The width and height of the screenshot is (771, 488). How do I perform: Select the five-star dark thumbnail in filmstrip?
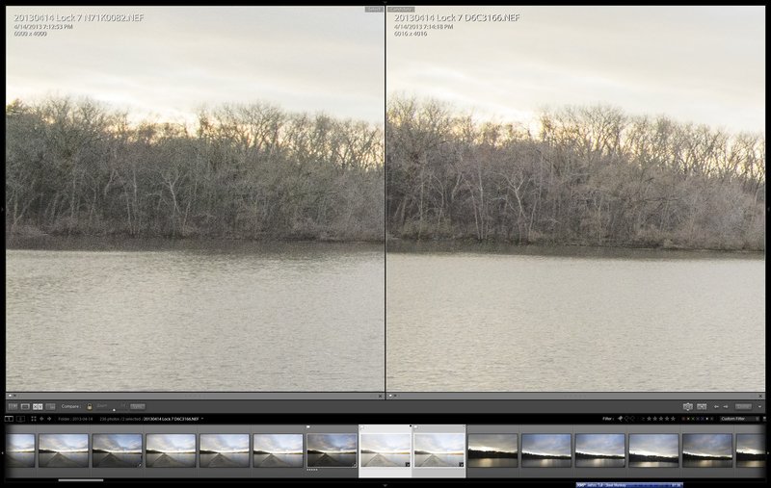pyautogui.click(x=332, y=450)
